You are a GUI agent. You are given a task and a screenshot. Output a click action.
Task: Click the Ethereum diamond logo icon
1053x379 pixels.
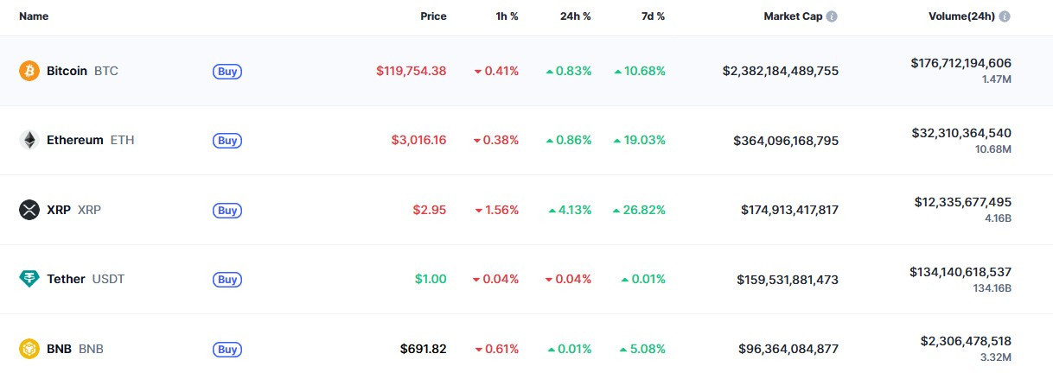click(29, 140)
